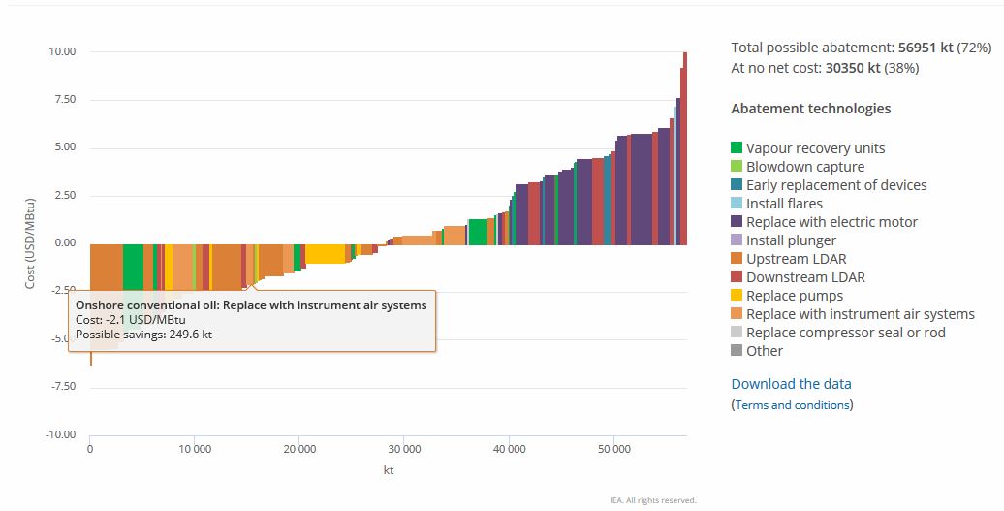Image resolution: width=1004 pixels, height=511 pixels.
Task: Select Replace with instrument air systems legend label
Action: (x=860, y=314)
